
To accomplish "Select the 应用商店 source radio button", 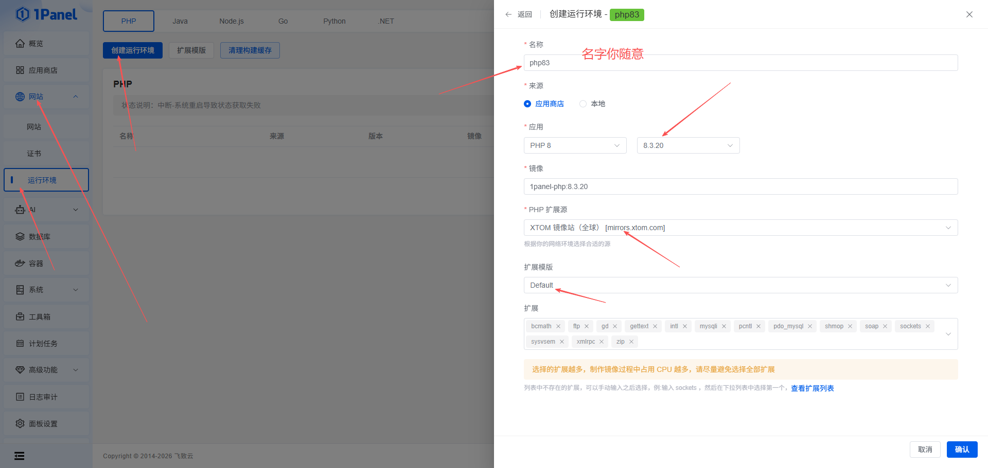I will click(527, 104).
